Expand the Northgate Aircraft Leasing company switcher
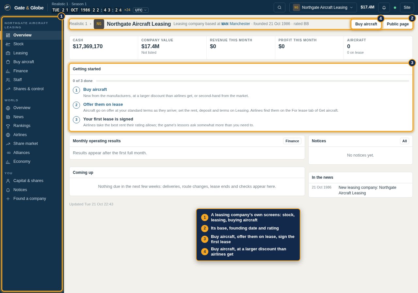 (x=323, y=7)
